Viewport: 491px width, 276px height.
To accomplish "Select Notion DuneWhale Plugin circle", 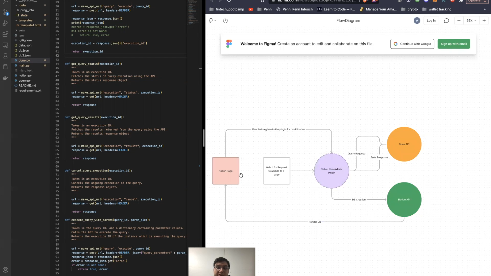I will pos(331,171).
